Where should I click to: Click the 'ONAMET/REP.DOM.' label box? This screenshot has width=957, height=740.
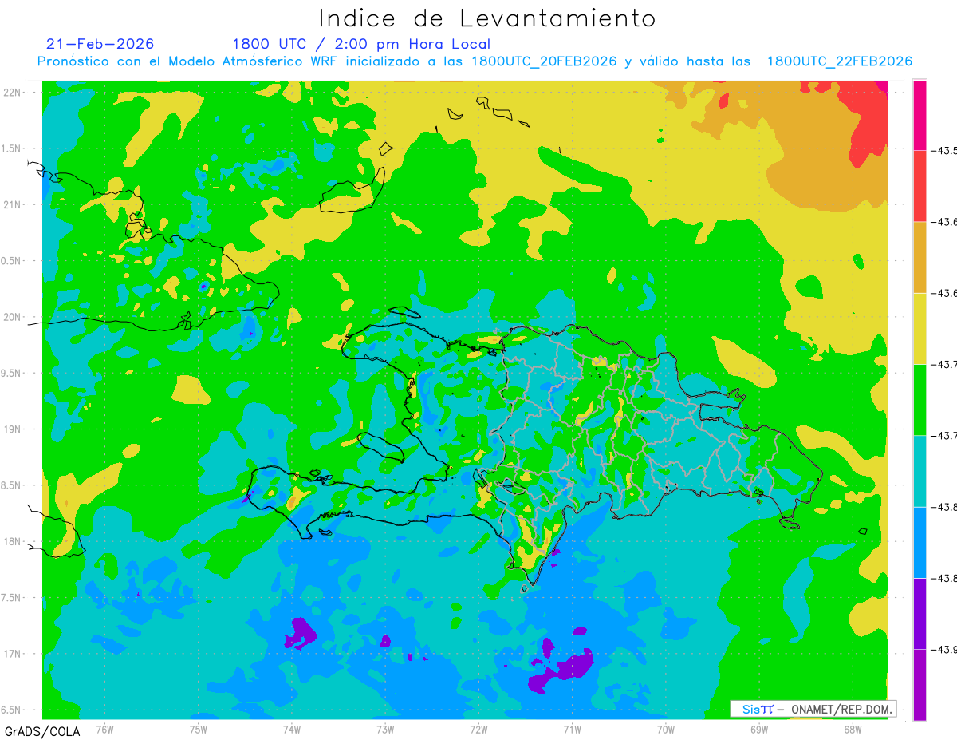[813, 709]
